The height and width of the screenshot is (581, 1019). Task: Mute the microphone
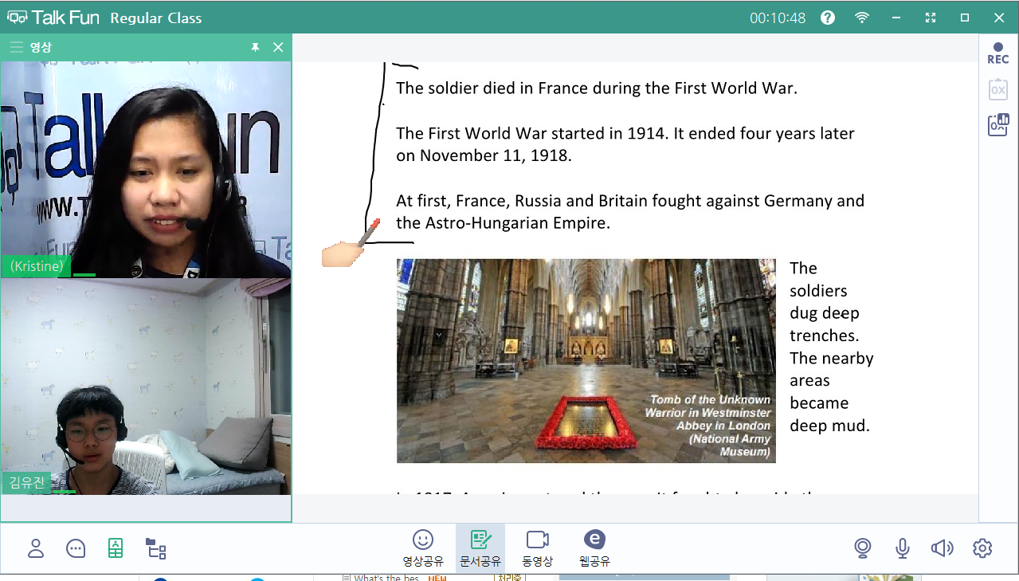903,548
